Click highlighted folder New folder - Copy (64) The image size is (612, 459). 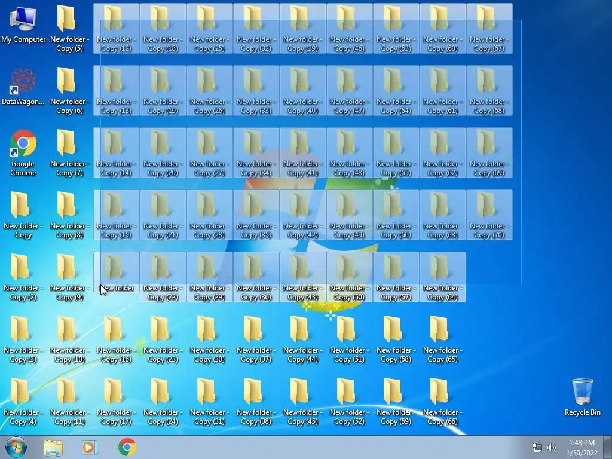coord(443,277)
